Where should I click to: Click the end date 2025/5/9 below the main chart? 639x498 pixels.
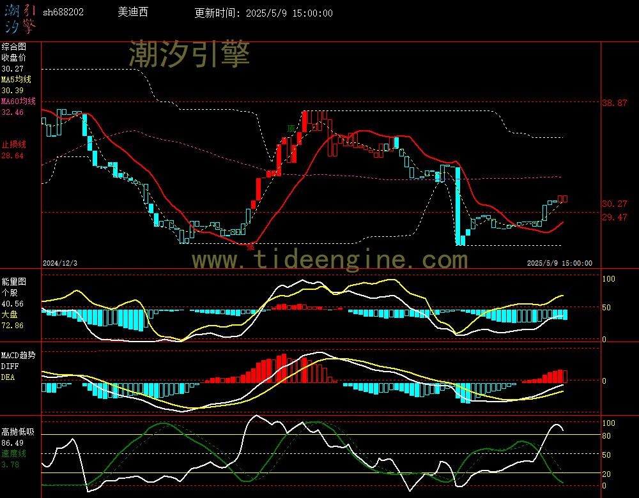[x=560, y=263]
